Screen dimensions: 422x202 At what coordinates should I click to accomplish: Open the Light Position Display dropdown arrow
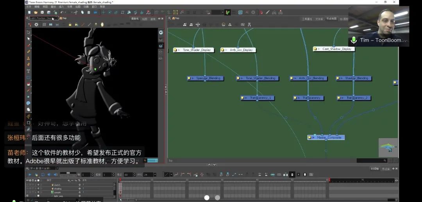tap(57, 18)
